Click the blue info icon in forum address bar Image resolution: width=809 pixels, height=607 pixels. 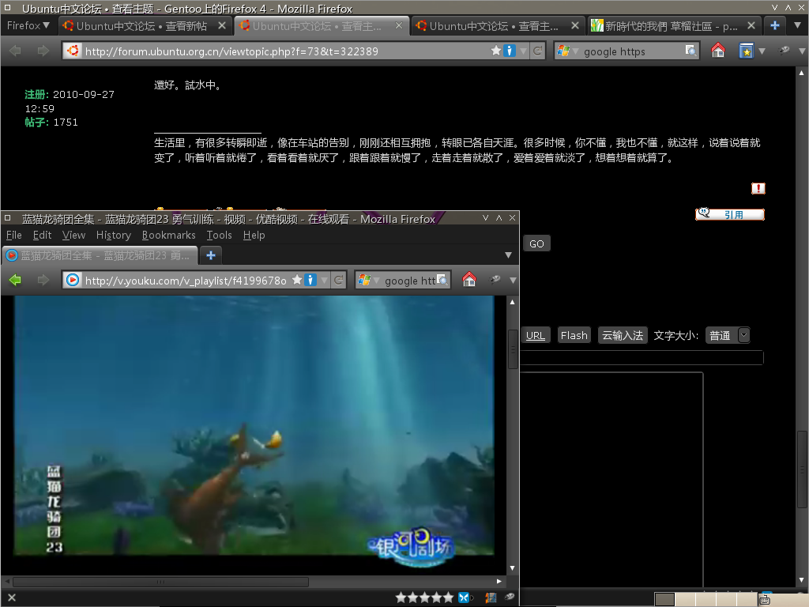[x=510, y=51]
